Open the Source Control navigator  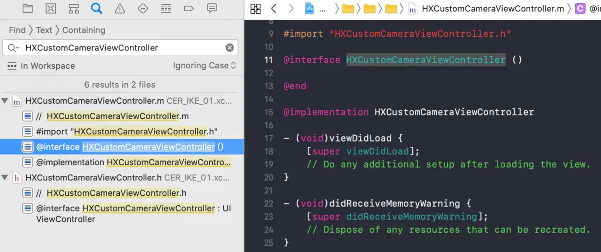(x=50, y=8)
